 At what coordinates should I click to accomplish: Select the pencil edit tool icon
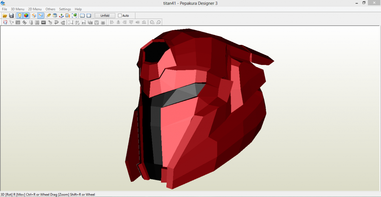(49, 16)
